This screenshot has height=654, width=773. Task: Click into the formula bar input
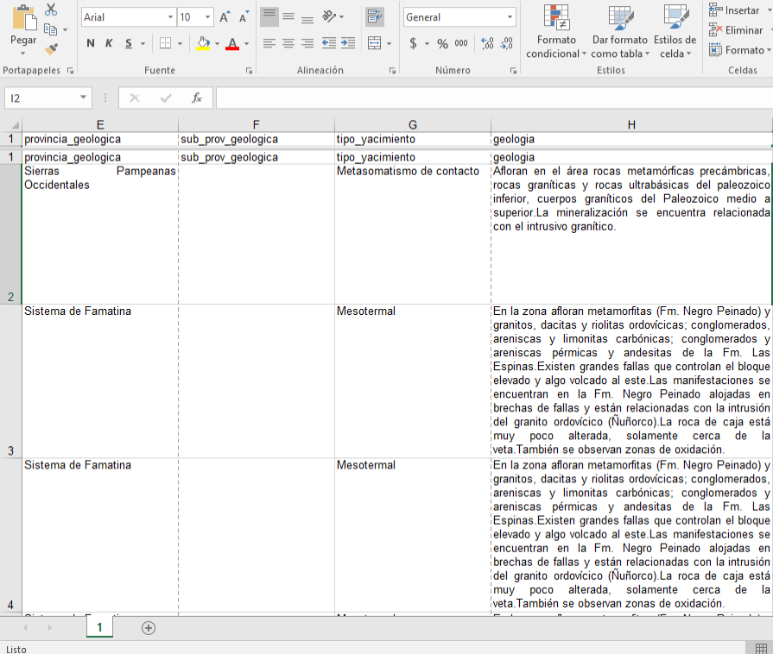point(494,98)
